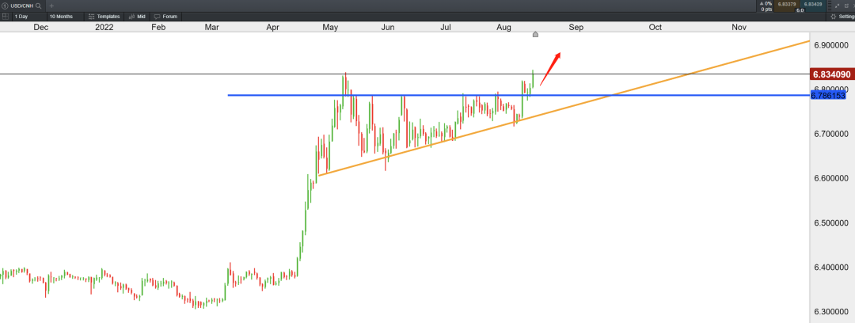Click the 2022 label on time axis
This screenshot has width=855, height=323.
104,27
